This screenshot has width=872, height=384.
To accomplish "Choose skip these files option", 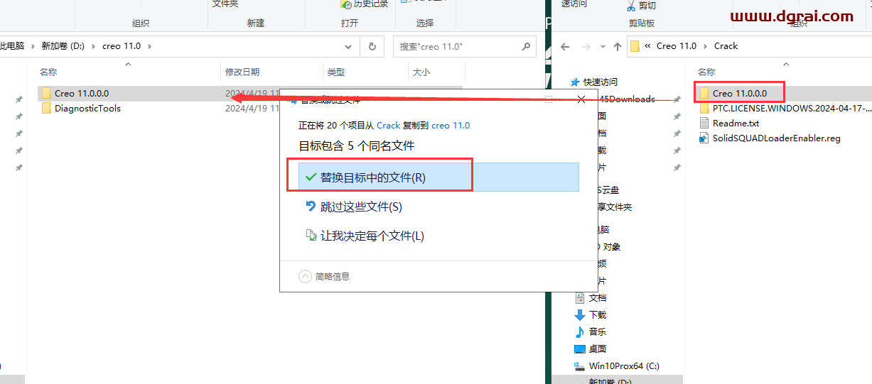I will point(353,207).
